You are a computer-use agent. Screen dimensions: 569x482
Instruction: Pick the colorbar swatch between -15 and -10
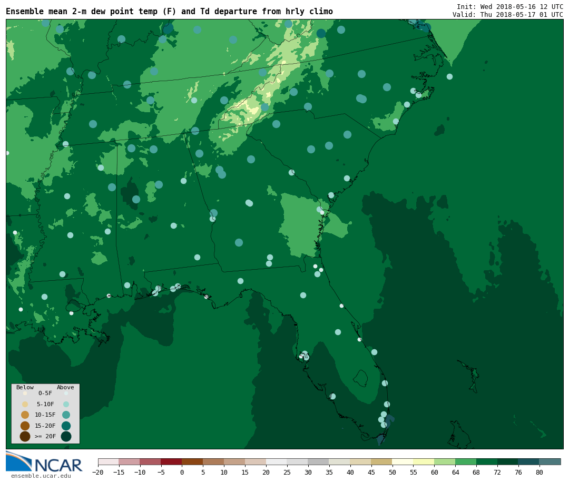tap(129, 462)
